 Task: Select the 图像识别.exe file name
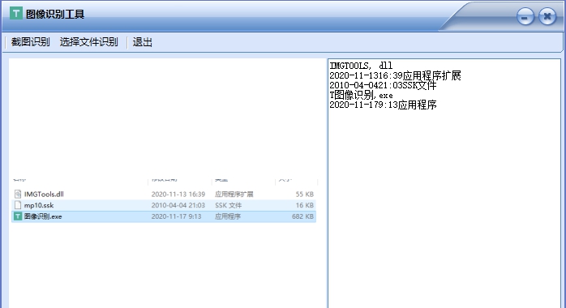click(x=43, y=216)
